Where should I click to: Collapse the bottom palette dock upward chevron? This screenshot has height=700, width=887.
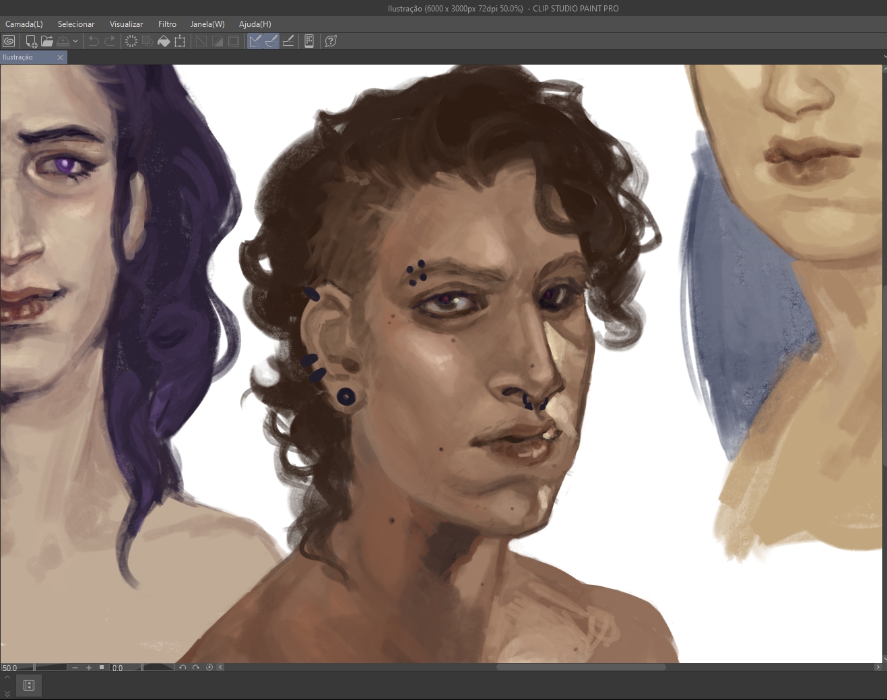tap(7, 678)
